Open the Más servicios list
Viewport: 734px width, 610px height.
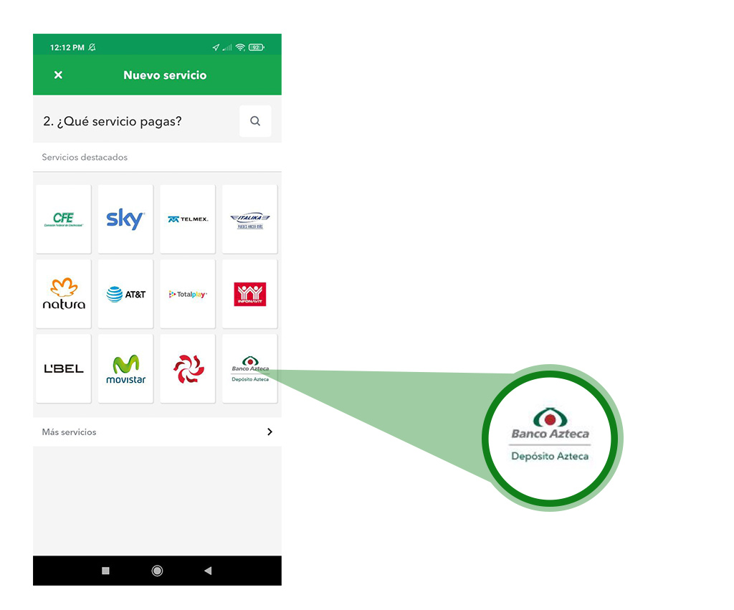click(157, 432)
